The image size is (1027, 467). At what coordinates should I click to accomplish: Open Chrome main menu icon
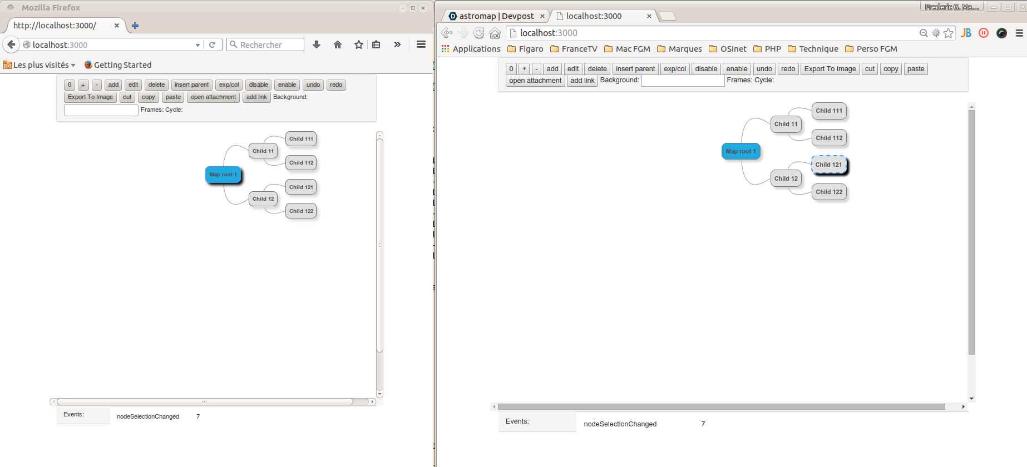click(1019, 33)
